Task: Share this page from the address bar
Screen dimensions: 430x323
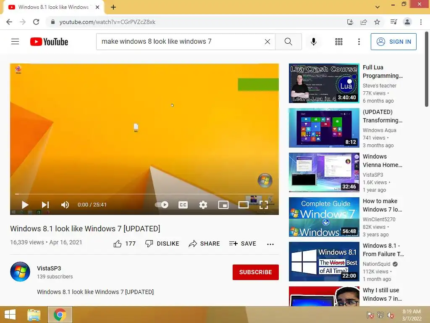Action: pos(364,22)
